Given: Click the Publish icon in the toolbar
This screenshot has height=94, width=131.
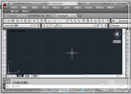Looking at the screenshot, I should coord(25,21).
